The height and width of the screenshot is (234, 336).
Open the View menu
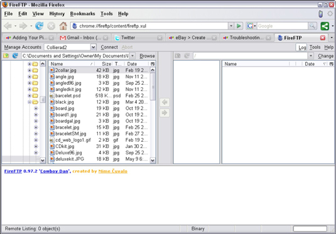(38, 14)
